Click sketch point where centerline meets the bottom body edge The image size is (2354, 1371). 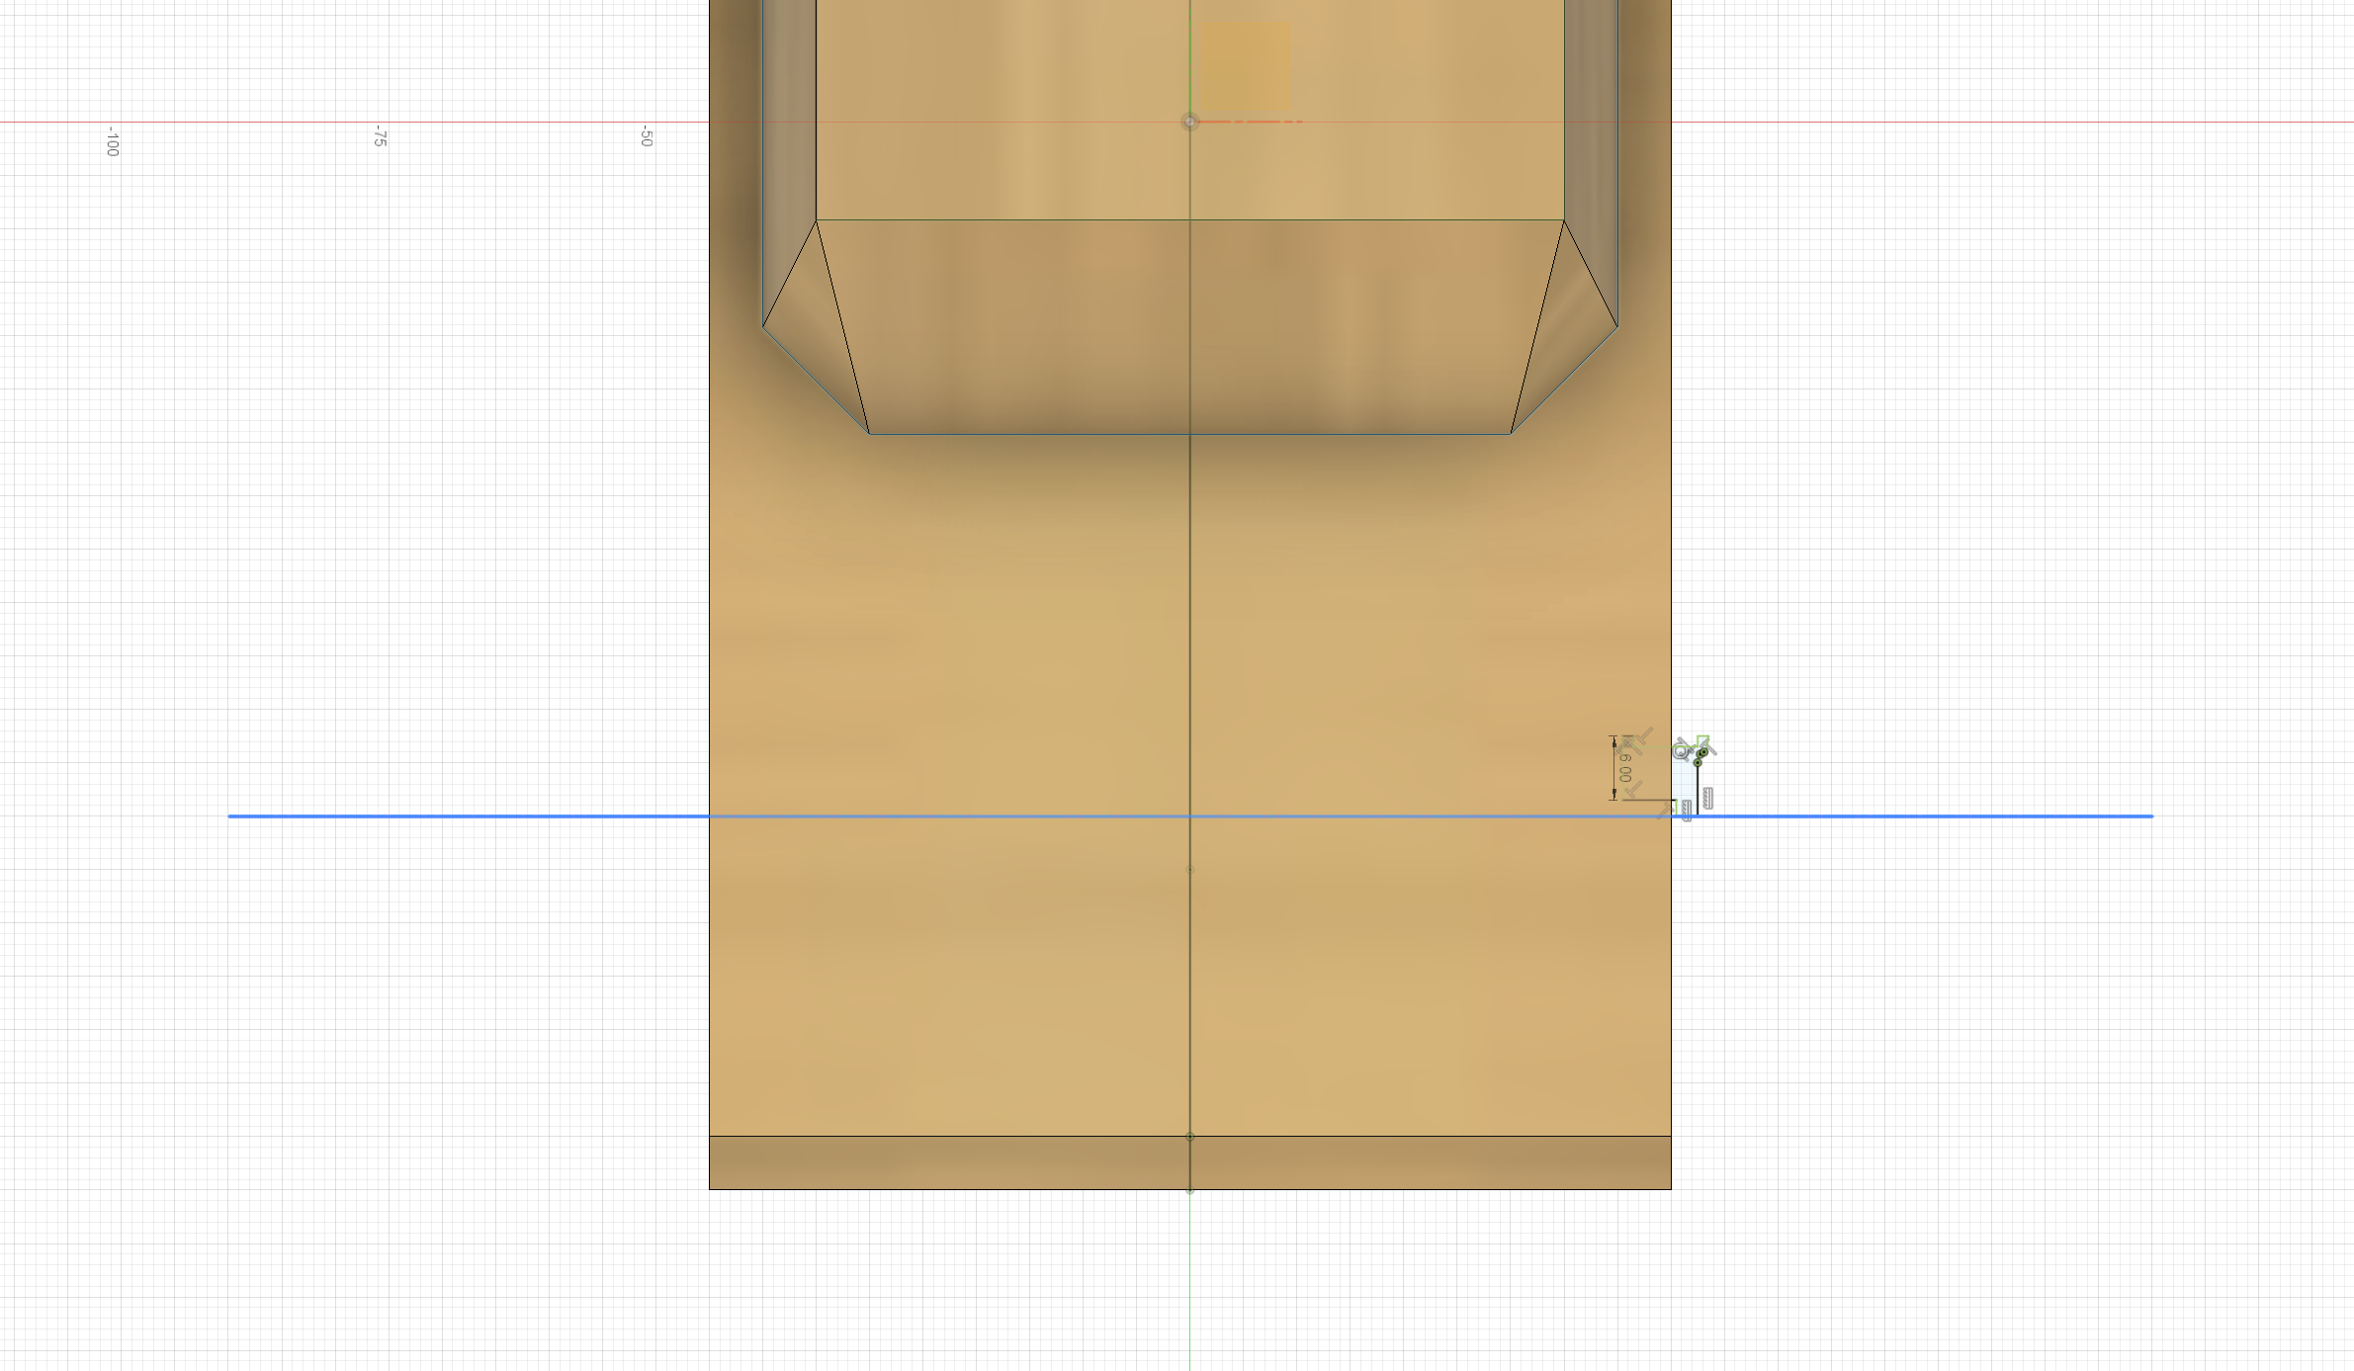1189,1190
